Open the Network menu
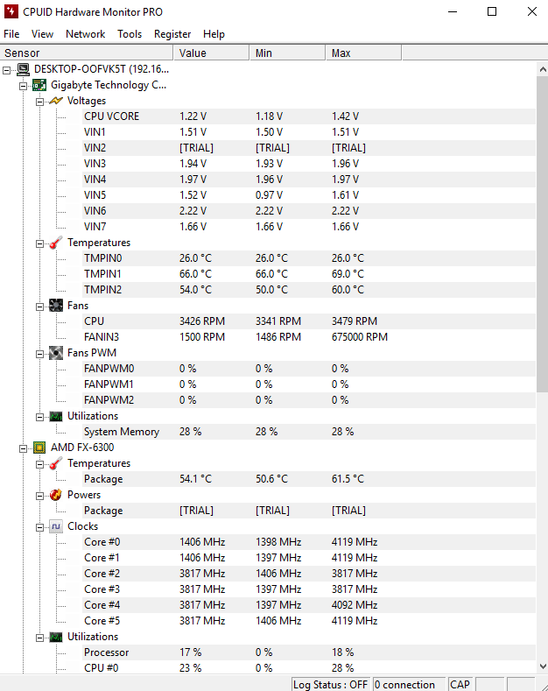The image size is (548, 691). tap(86, 34)
